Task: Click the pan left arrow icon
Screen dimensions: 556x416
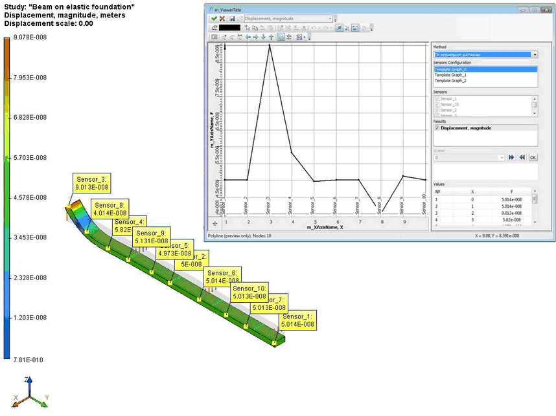Action: point(248,37)
